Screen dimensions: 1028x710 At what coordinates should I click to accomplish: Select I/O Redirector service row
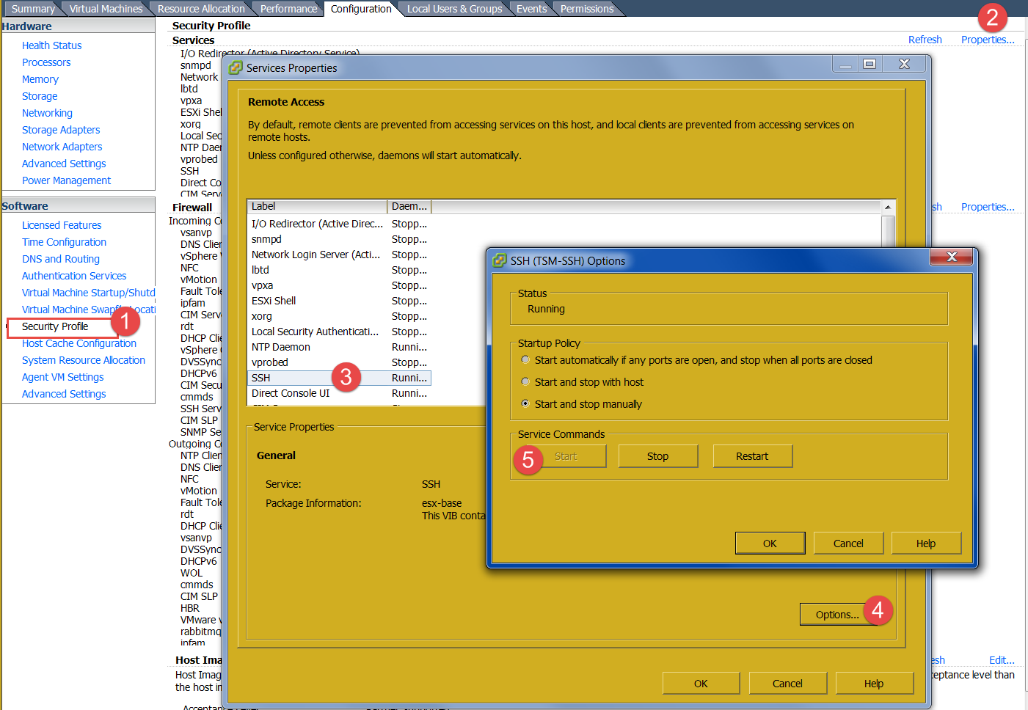click(x=340, y=224)
